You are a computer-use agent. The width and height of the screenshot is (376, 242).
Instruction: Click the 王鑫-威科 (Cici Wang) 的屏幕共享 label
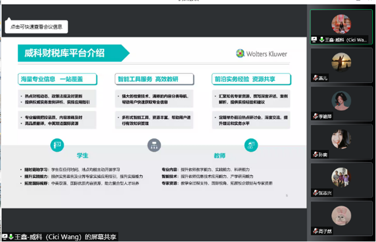(x=65, y=237)
